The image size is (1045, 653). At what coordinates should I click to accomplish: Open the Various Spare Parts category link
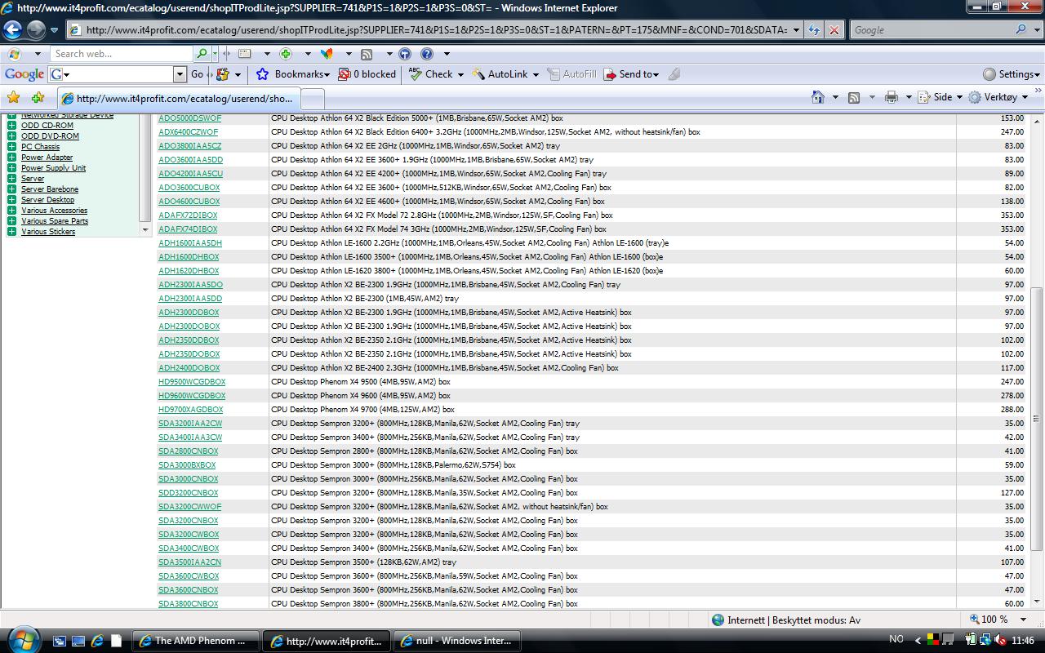pos(55,221)
